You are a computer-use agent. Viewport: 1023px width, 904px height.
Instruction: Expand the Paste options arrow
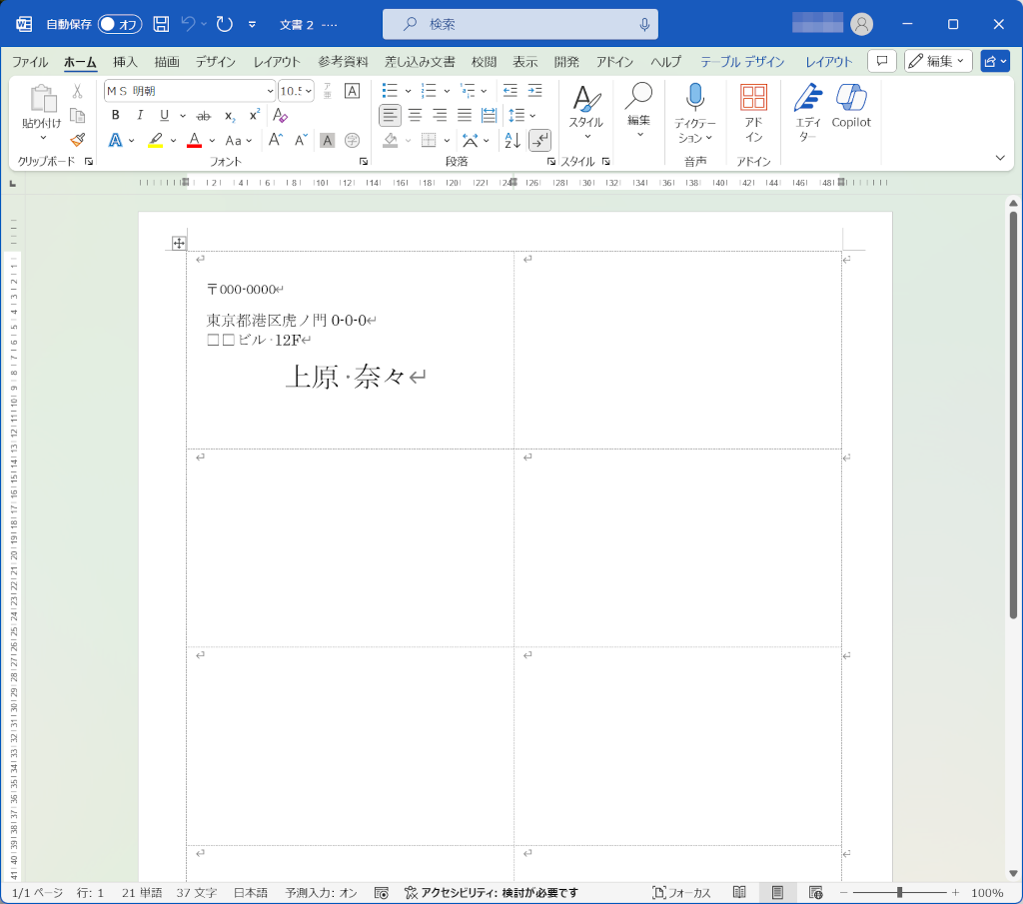tap(43, 138)
